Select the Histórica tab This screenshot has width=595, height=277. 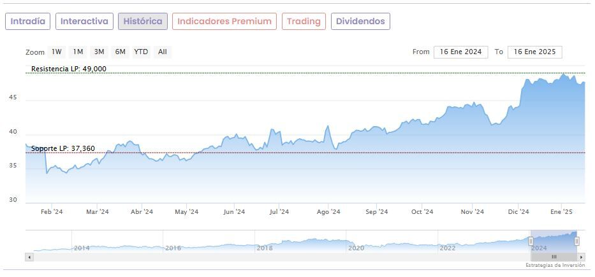(x=143, y=22)
